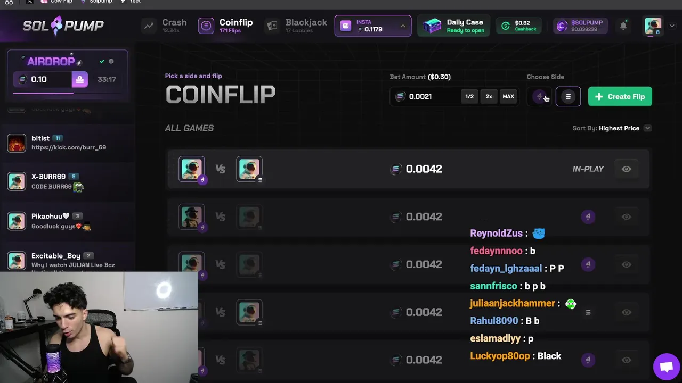Viewport: 682px width, 383px height.
Task: Choose the black stripes coin side
Action: coord(568,96)
